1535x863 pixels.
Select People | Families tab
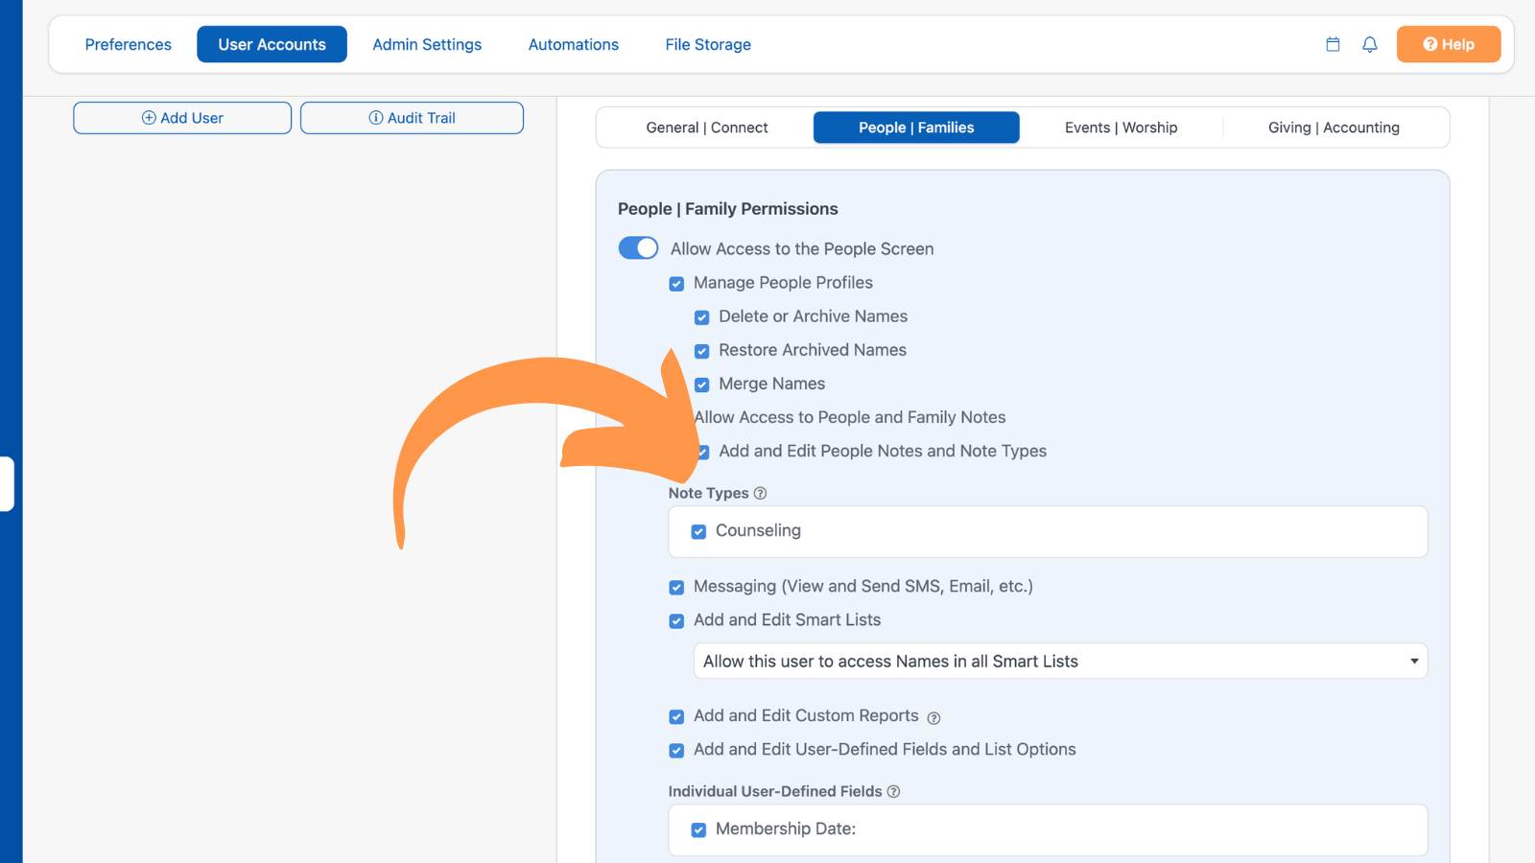[x=916, y=128]
